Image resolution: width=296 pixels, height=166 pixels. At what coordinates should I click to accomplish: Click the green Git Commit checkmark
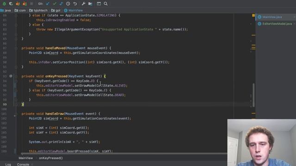55,4
